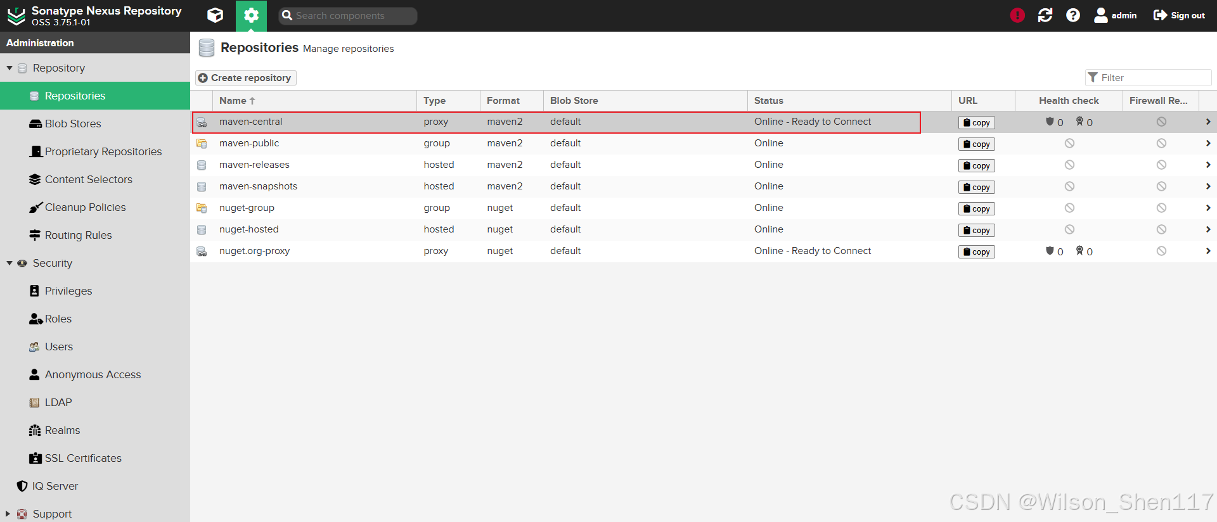Viewport: 1217px width, 522px height.
Task: Click maven-releases health check disabled icon
Action: tap(1069, 165)
